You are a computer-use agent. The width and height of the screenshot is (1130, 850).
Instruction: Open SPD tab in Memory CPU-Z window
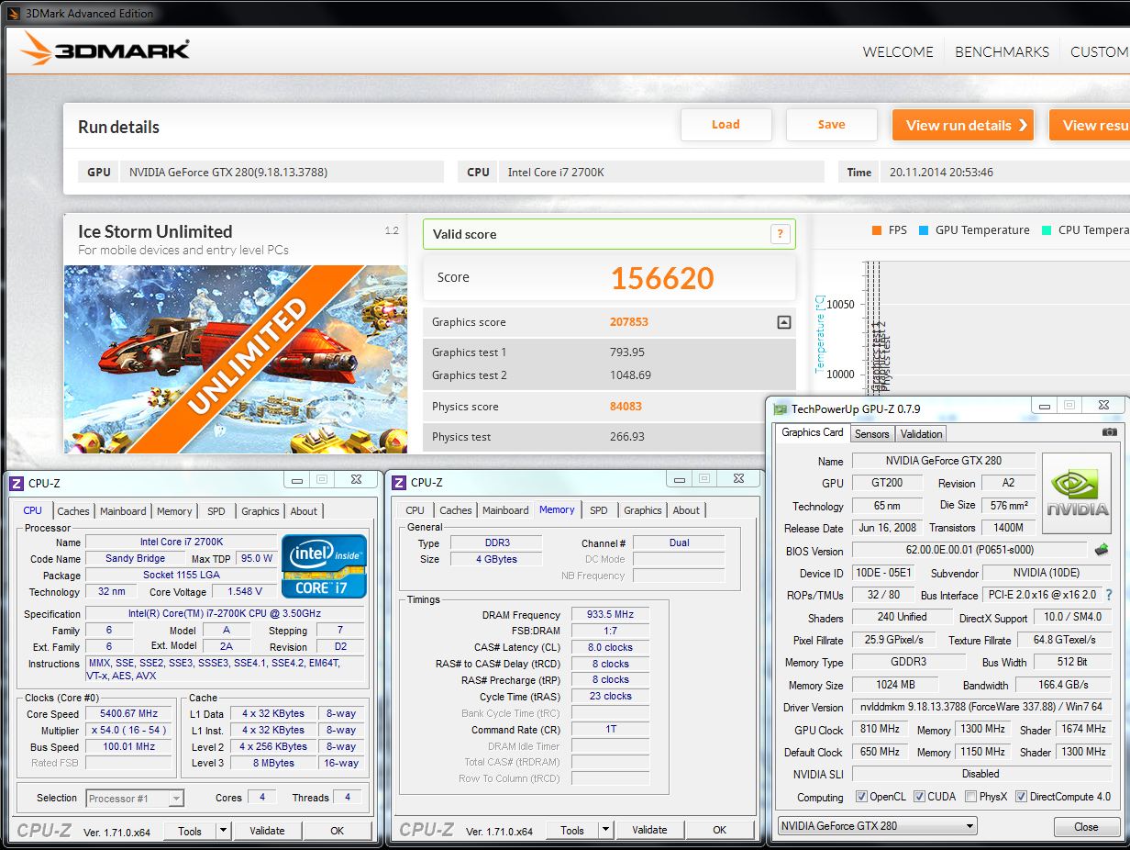(x=599, y=510)
